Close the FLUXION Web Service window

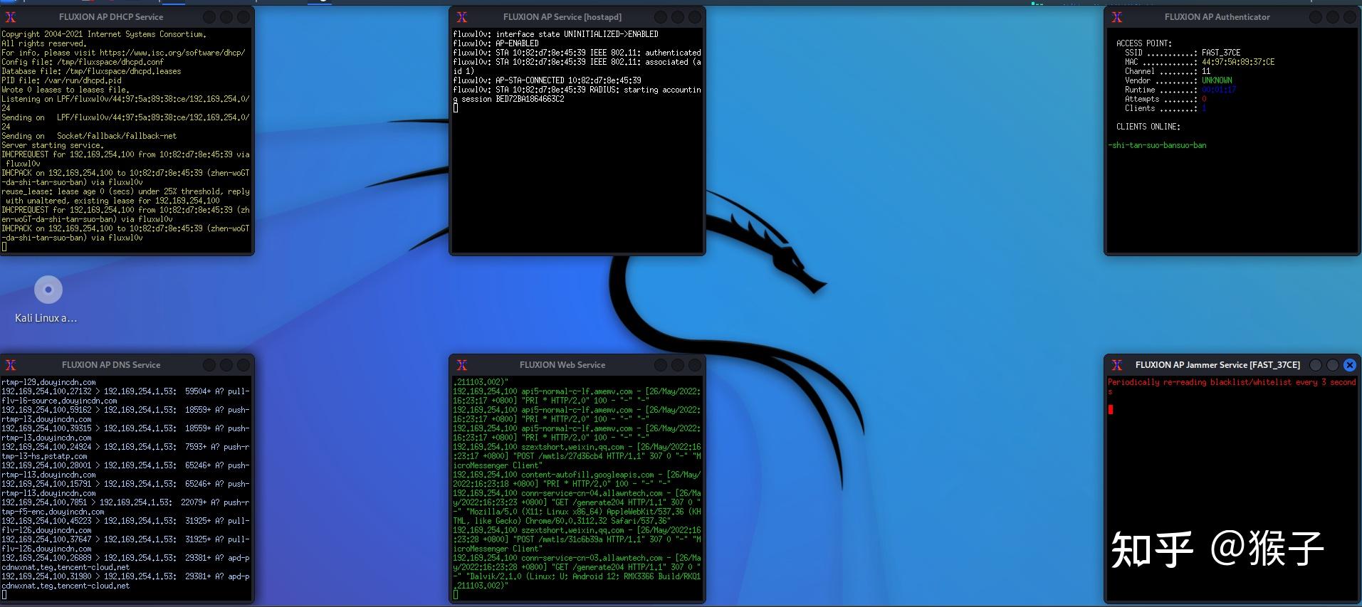point(695,365)
